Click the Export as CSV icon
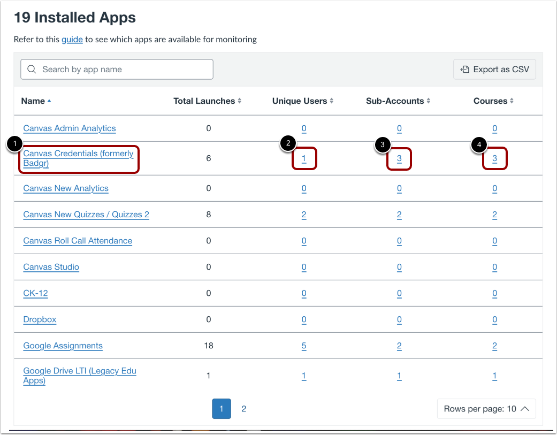This screenshot has height=435, width=557. click(464, 69)
